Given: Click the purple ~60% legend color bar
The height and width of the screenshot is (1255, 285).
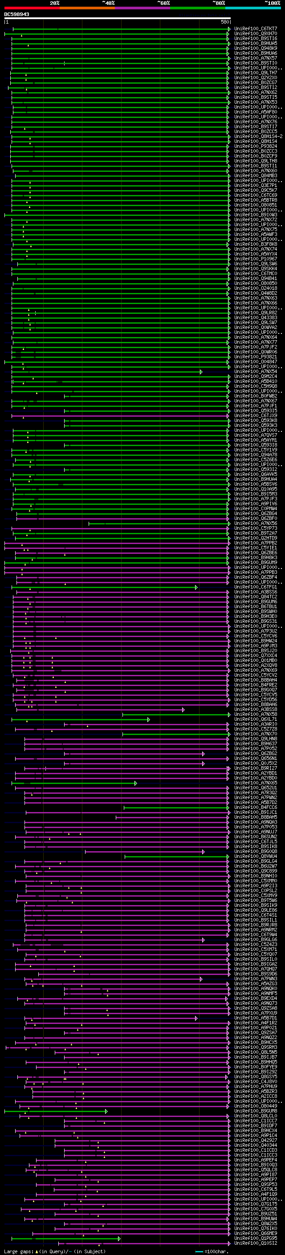Looking at the screenshot, I should click(x=143, y=8).
